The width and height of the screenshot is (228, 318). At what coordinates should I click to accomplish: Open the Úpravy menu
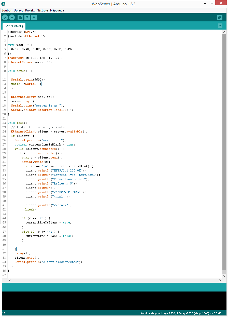[18, 10]
